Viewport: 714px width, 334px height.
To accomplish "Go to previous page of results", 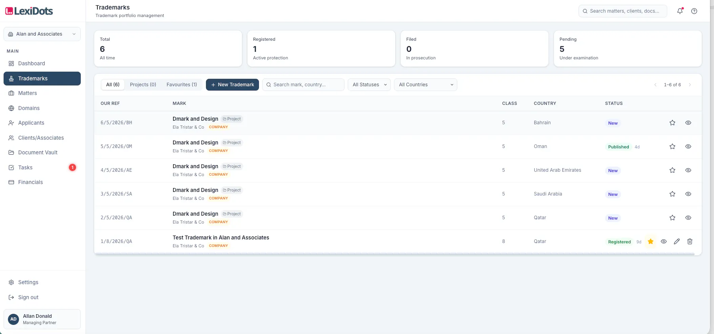I will click(655, 85).
